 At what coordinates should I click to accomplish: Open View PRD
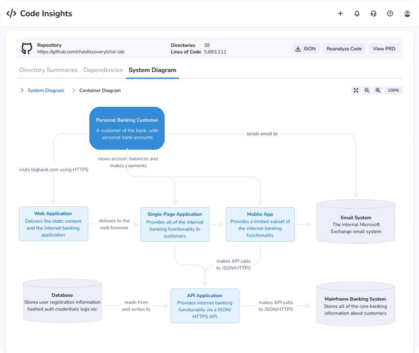click(384, 49)
